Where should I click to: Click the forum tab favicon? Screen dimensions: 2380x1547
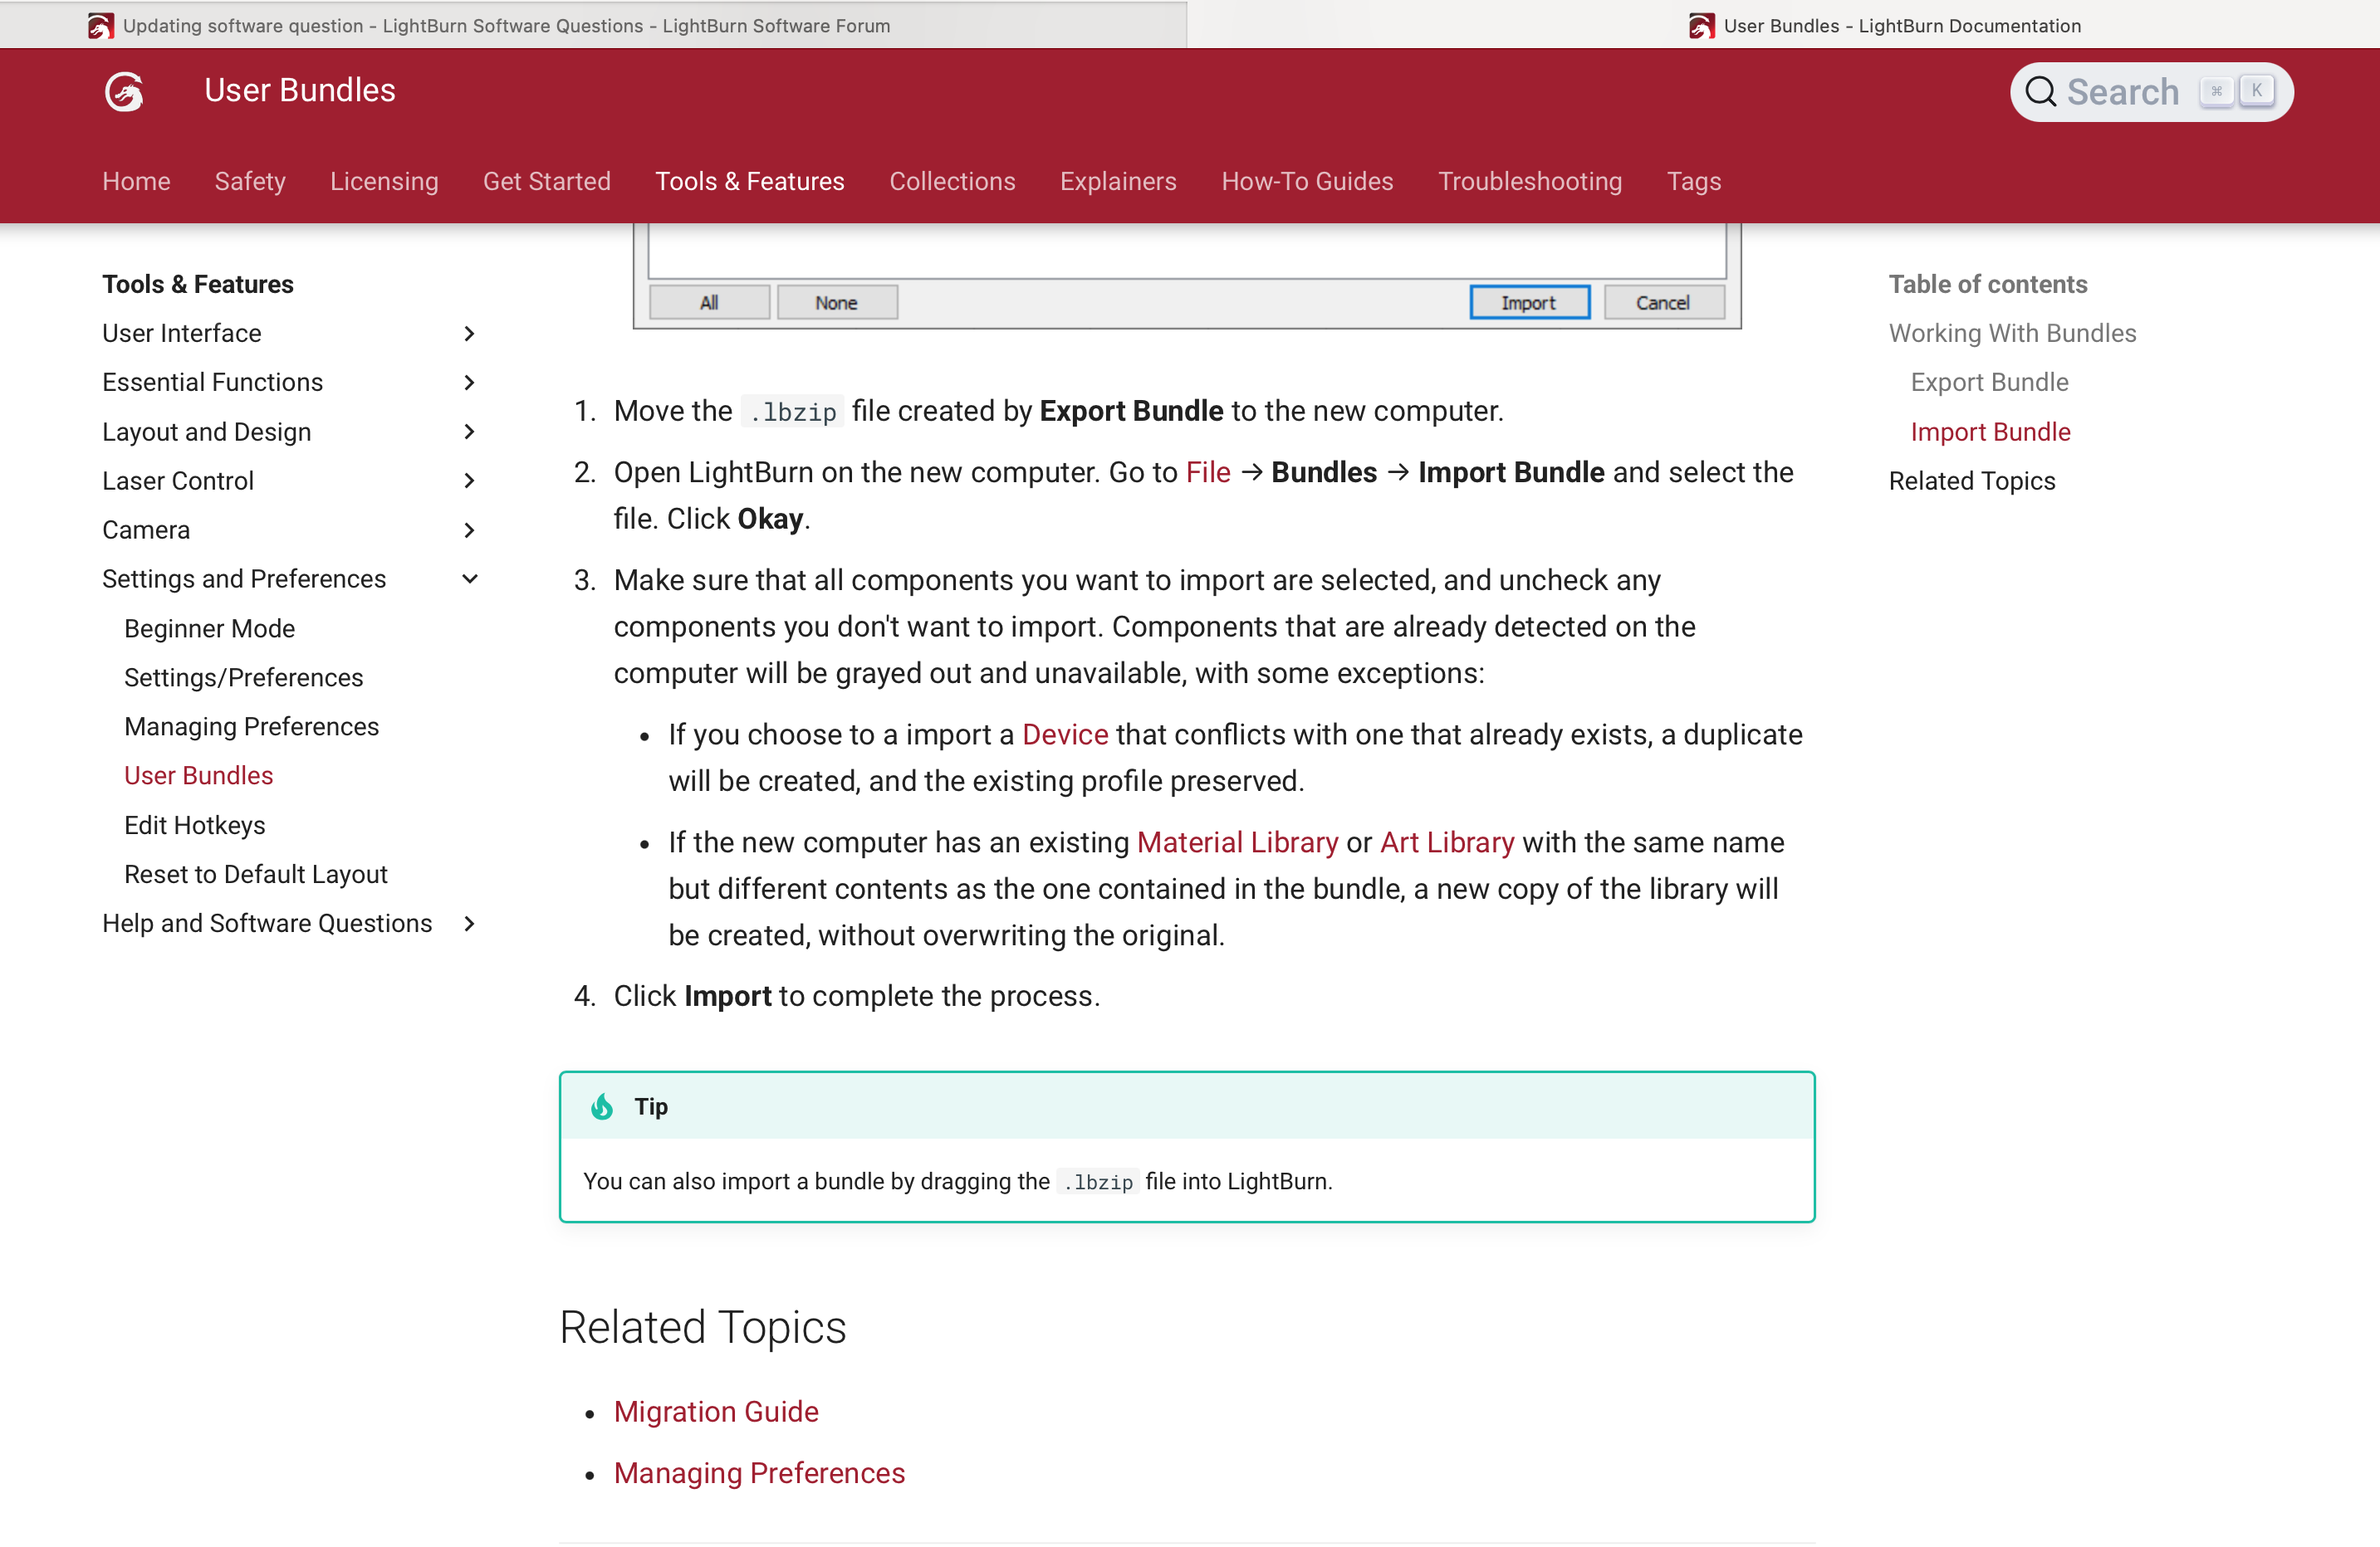click(100, 26)
